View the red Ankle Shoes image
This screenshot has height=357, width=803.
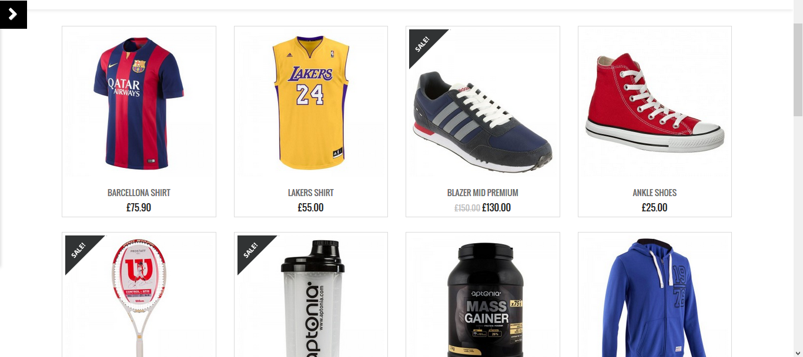tap(655, 103)
